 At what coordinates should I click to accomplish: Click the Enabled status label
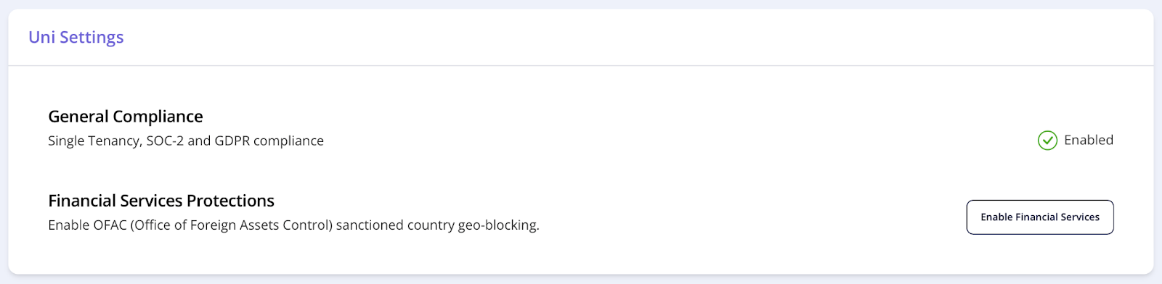click(1089, 141)
